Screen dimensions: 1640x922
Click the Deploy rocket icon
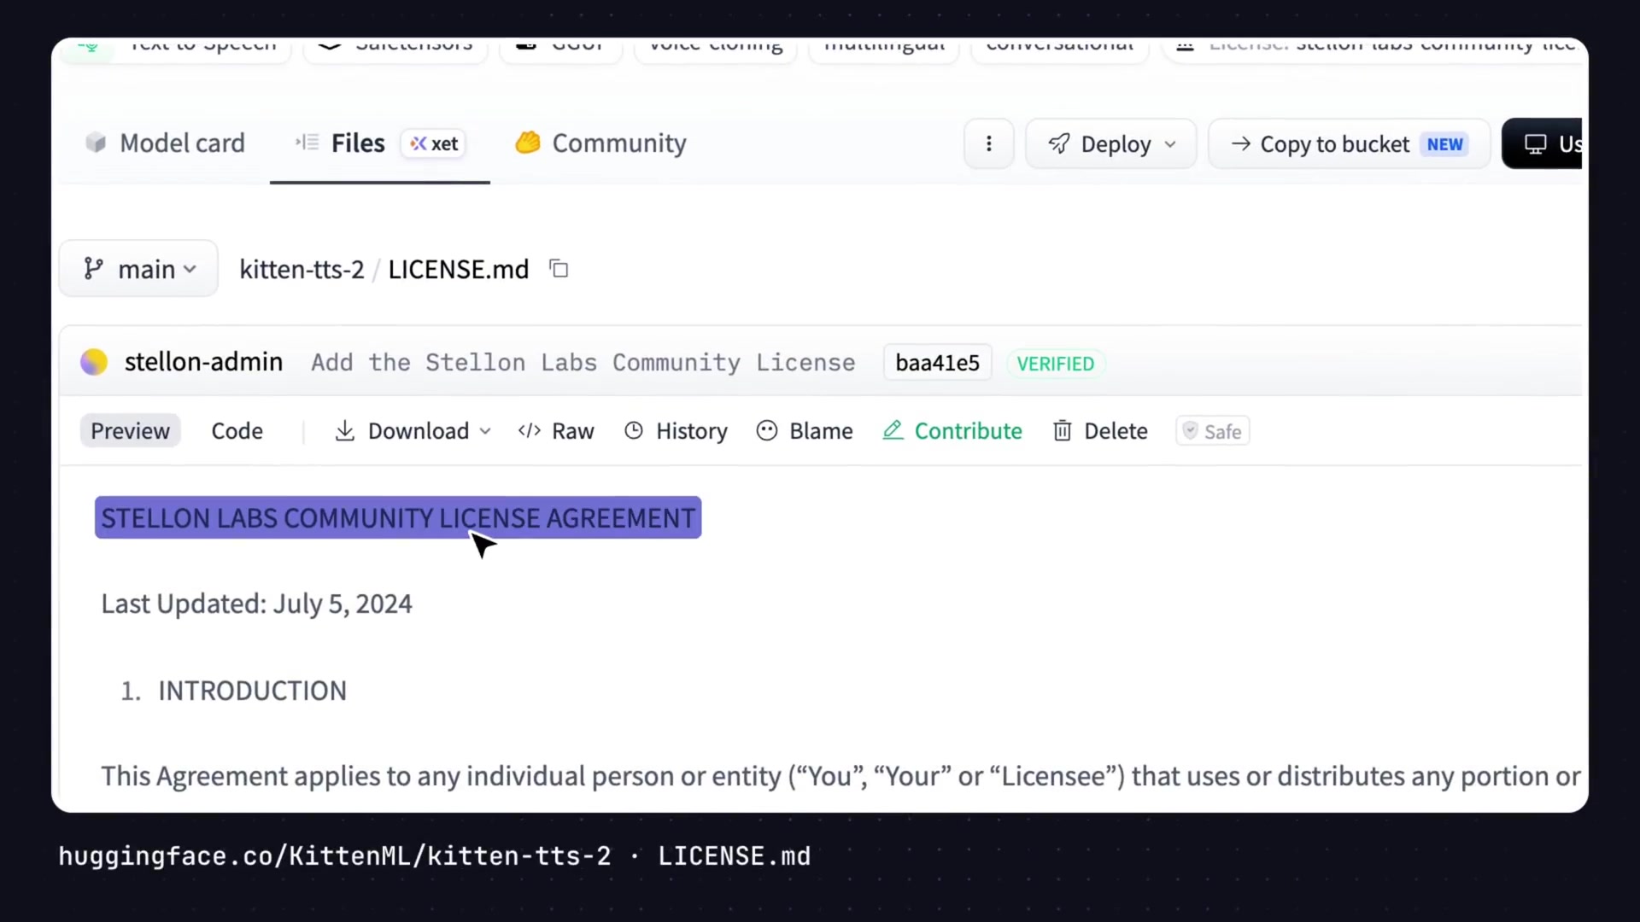tap(1059, 143)
